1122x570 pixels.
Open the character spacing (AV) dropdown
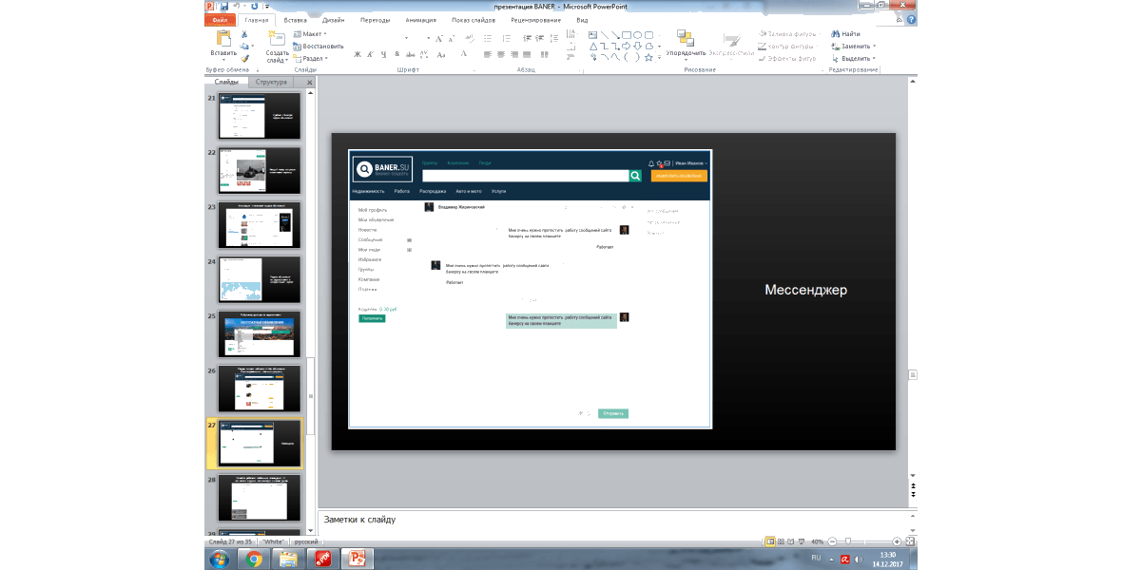(424, 54)
